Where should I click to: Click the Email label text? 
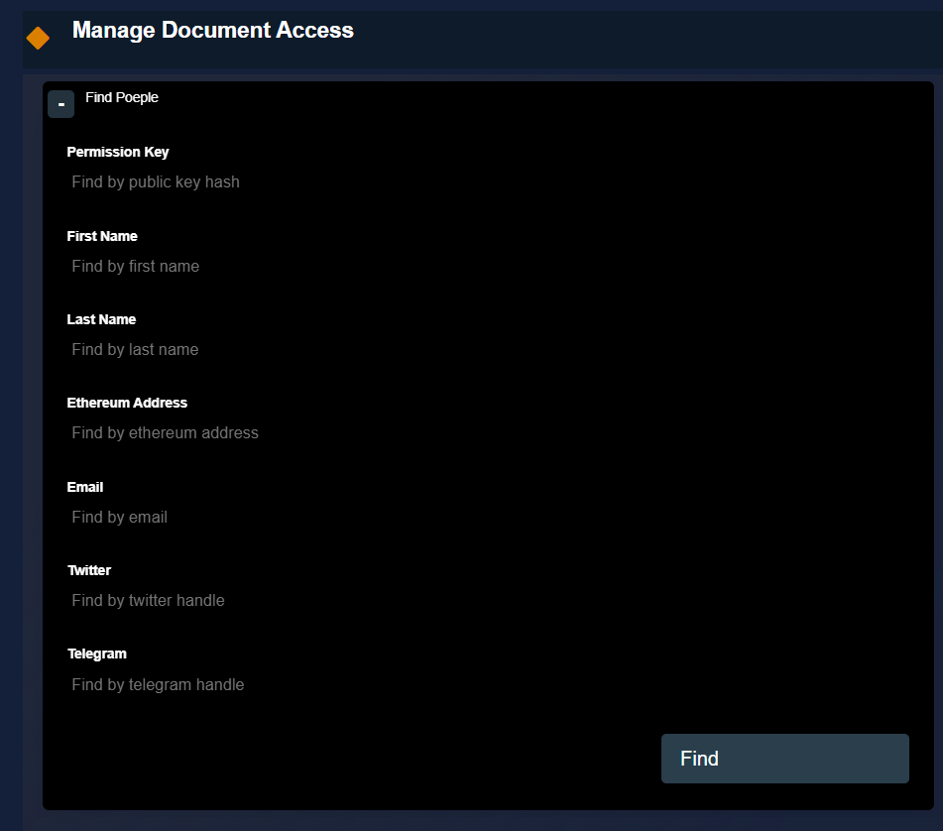point(85,487)
